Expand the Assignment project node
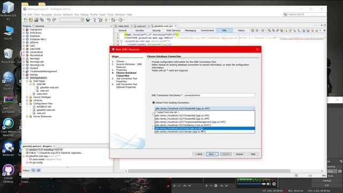The width and height of the screenshot is (343, 193). point(24,29)
